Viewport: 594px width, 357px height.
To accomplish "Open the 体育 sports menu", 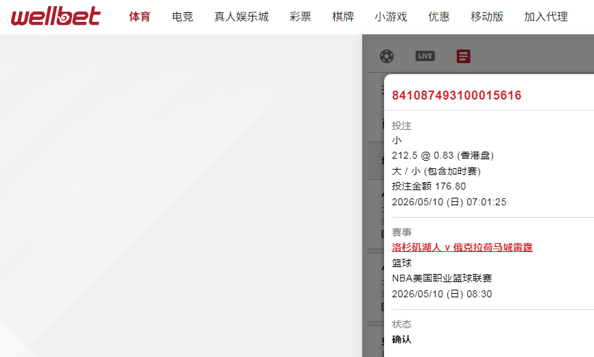I will pyautogui.click(x=140, y=16).
